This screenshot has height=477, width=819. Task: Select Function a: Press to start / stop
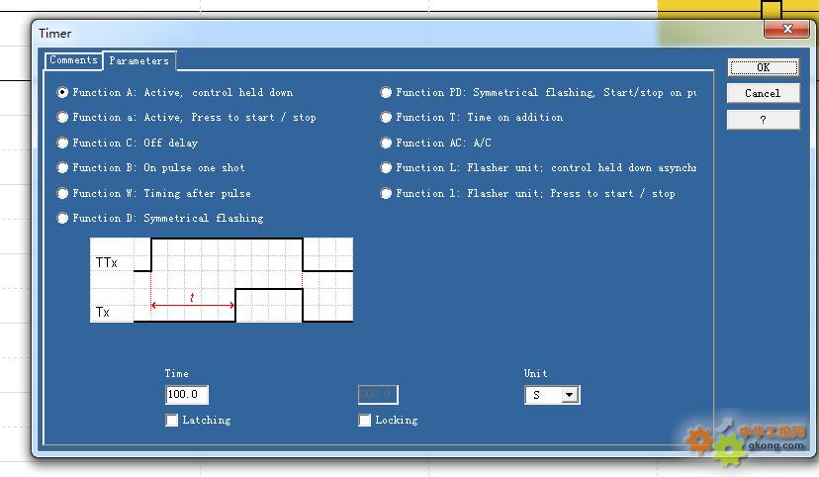coord(63,117)
